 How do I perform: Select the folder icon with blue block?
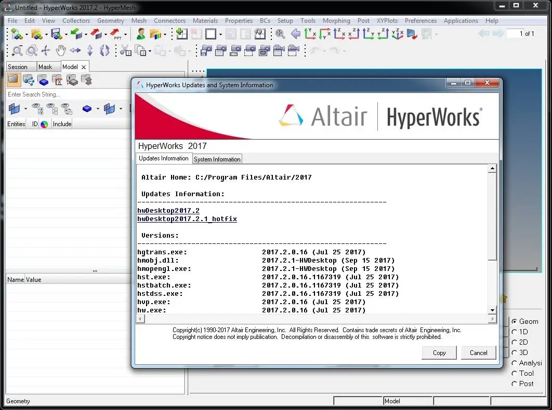43,80
